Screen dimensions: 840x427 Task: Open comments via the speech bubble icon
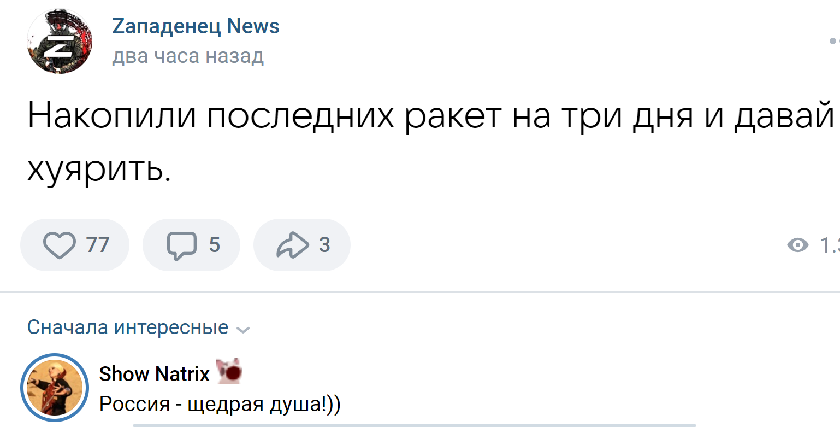pos(182,245)
